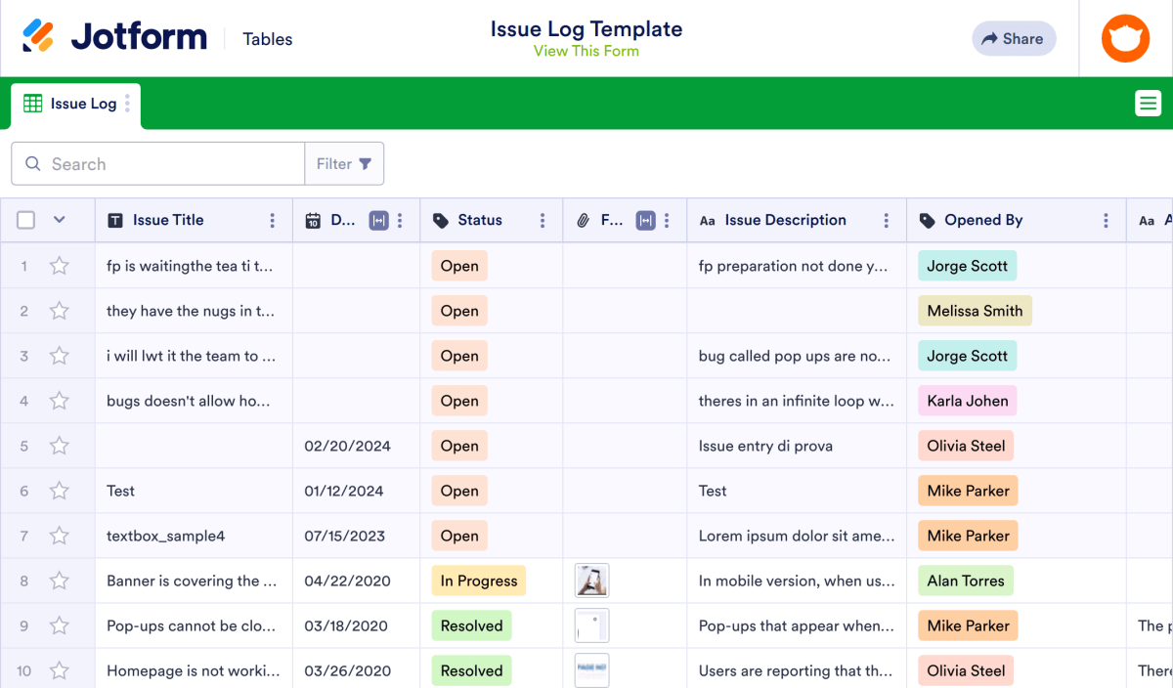Click the width adjustment icon on the Date column
This screenshot has width=1173, height=688.
click(380, 220)
